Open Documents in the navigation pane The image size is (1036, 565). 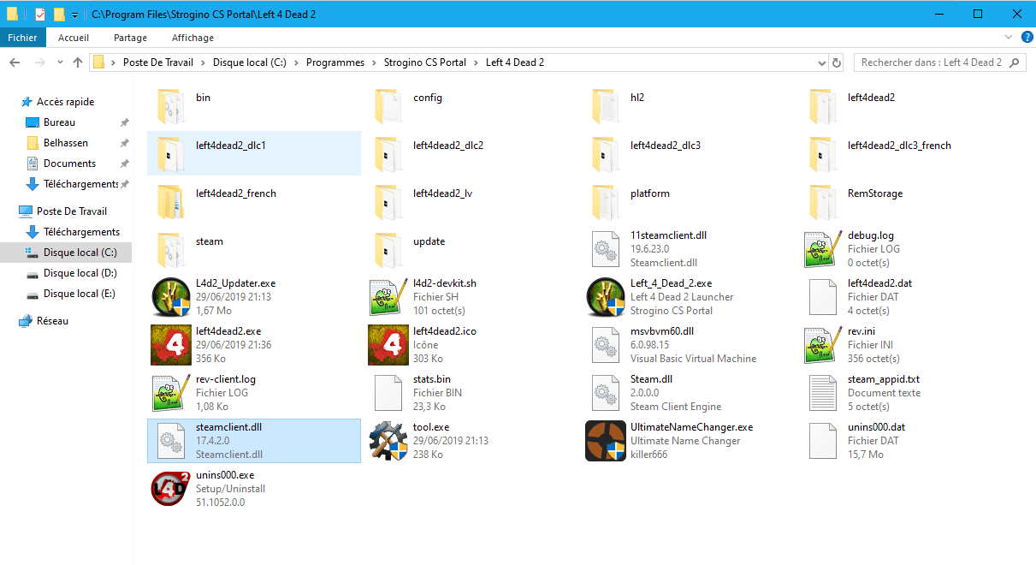pos(69,164)
